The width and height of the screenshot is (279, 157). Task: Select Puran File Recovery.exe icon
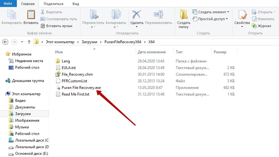click(x=58, y=88)
